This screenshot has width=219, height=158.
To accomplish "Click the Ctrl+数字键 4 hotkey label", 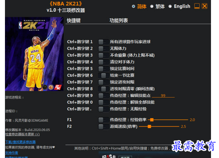I will point(80,62).
